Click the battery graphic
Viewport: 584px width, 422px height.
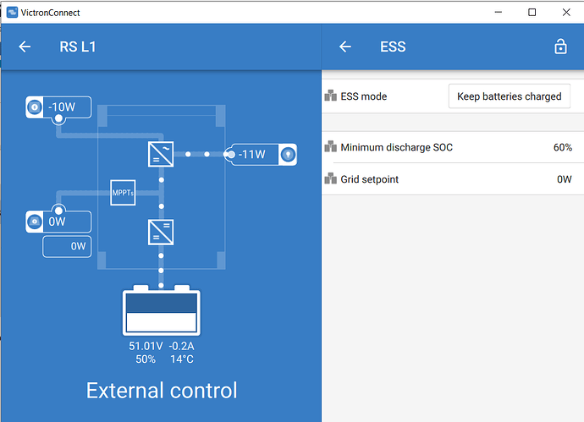point(162,310)
